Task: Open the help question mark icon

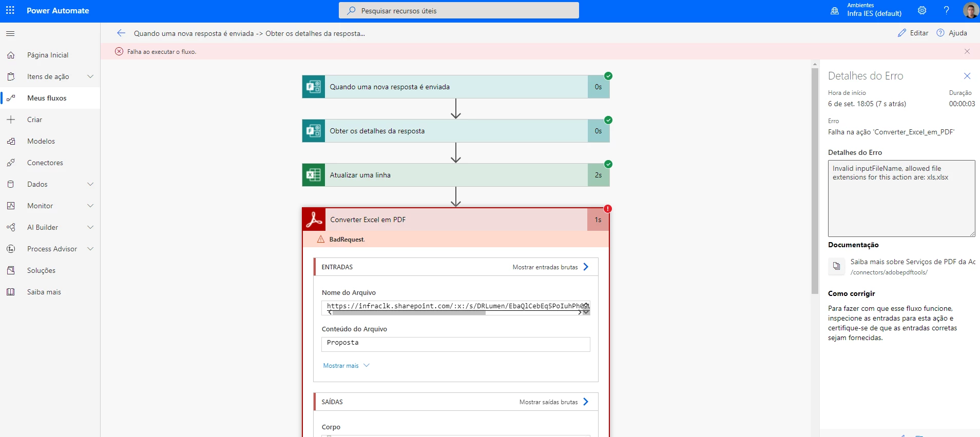Action: point(946,10)
